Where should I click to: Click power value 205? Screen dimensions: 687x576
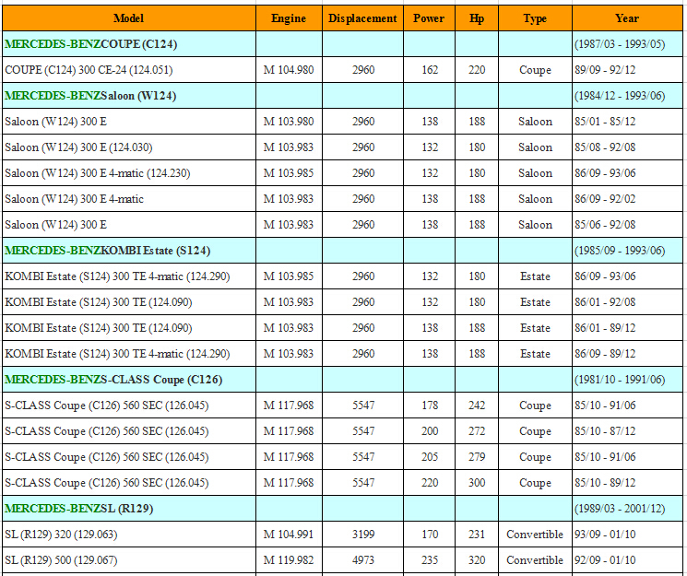click(430, 457)
